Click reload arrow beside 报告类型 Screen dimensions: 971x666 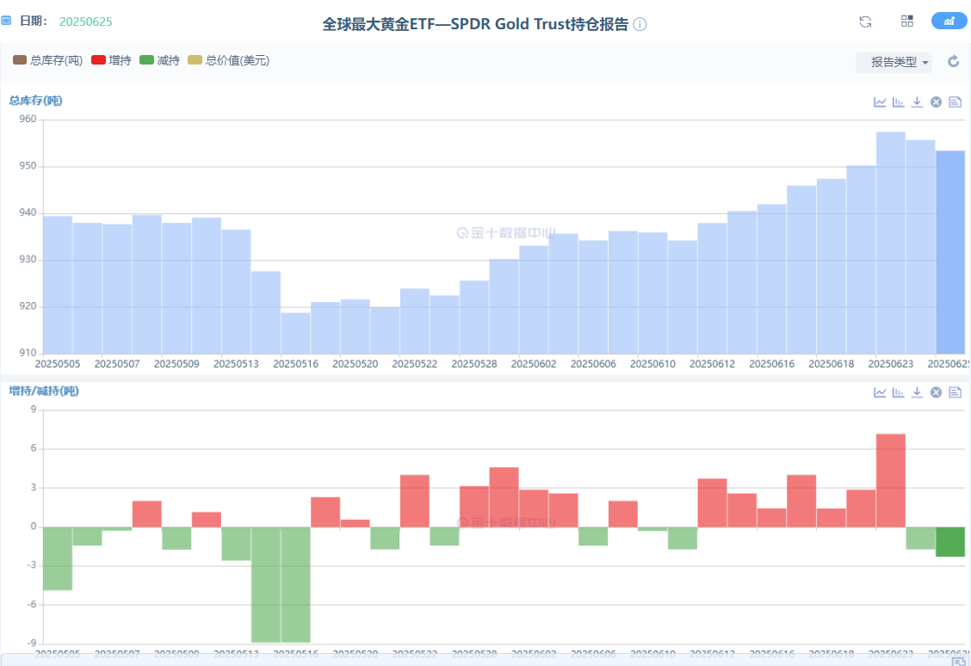point(953,61)
